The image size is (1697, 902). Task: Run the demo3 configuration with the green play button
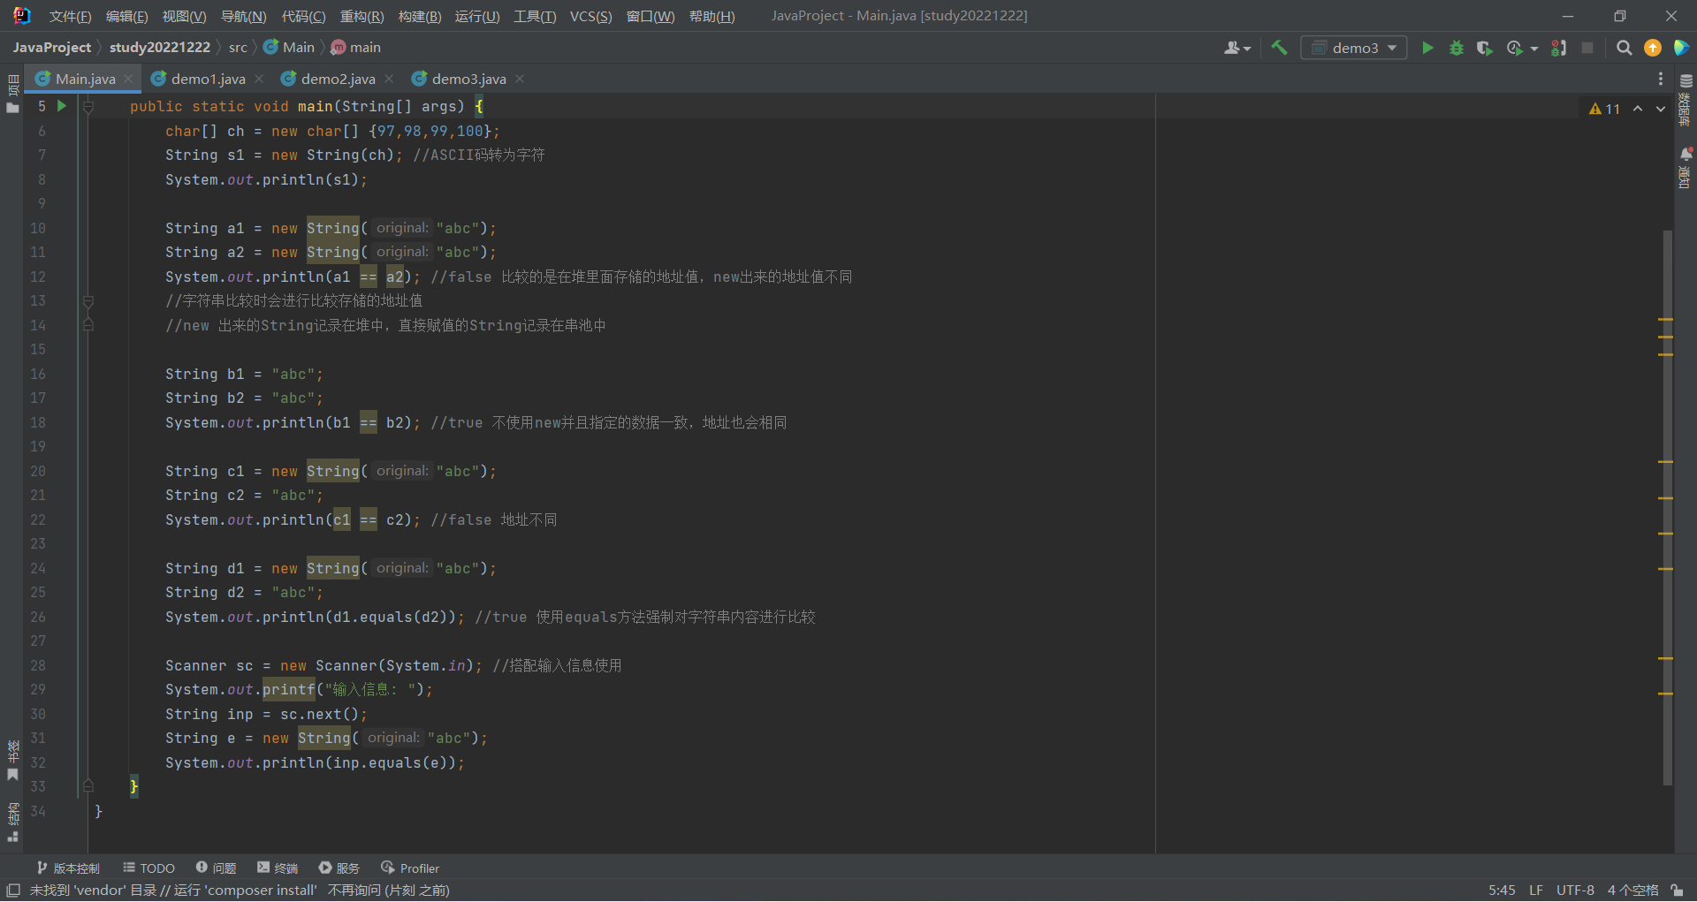(x=1427, y=48)
